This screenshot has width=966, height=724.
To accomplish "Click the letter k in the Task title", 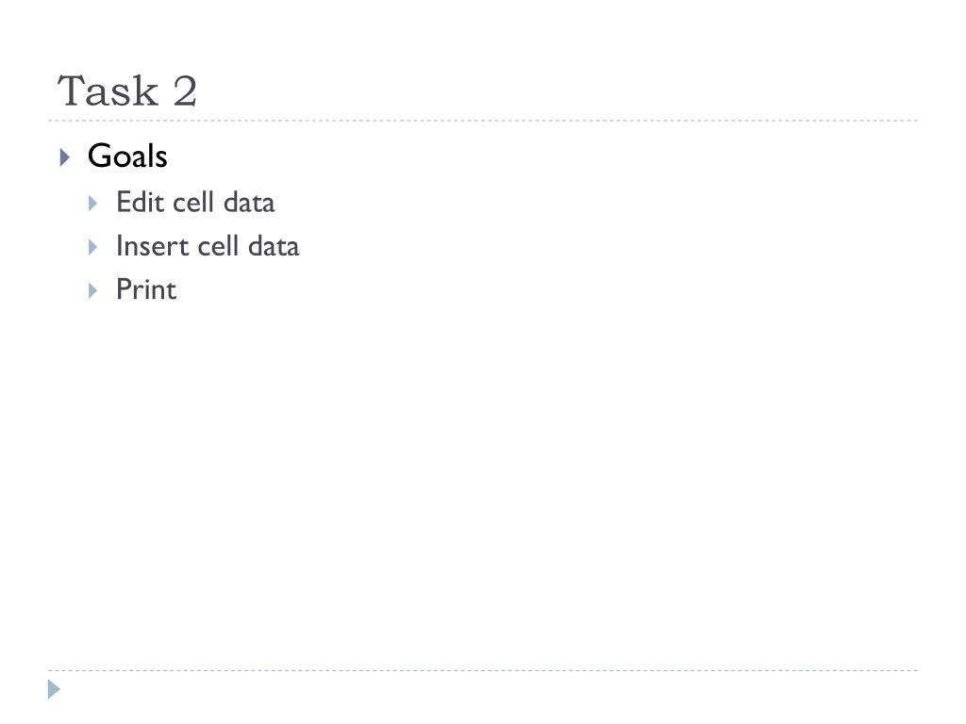I will [147, 90].
